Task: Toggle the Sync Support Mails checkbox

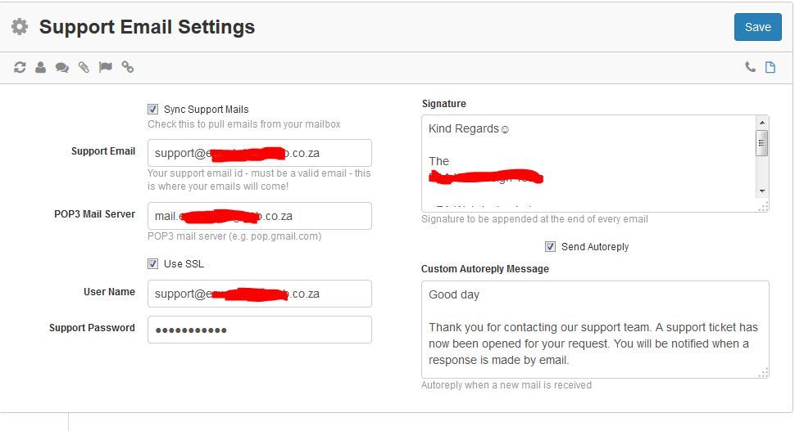Action: pos(152,109)
